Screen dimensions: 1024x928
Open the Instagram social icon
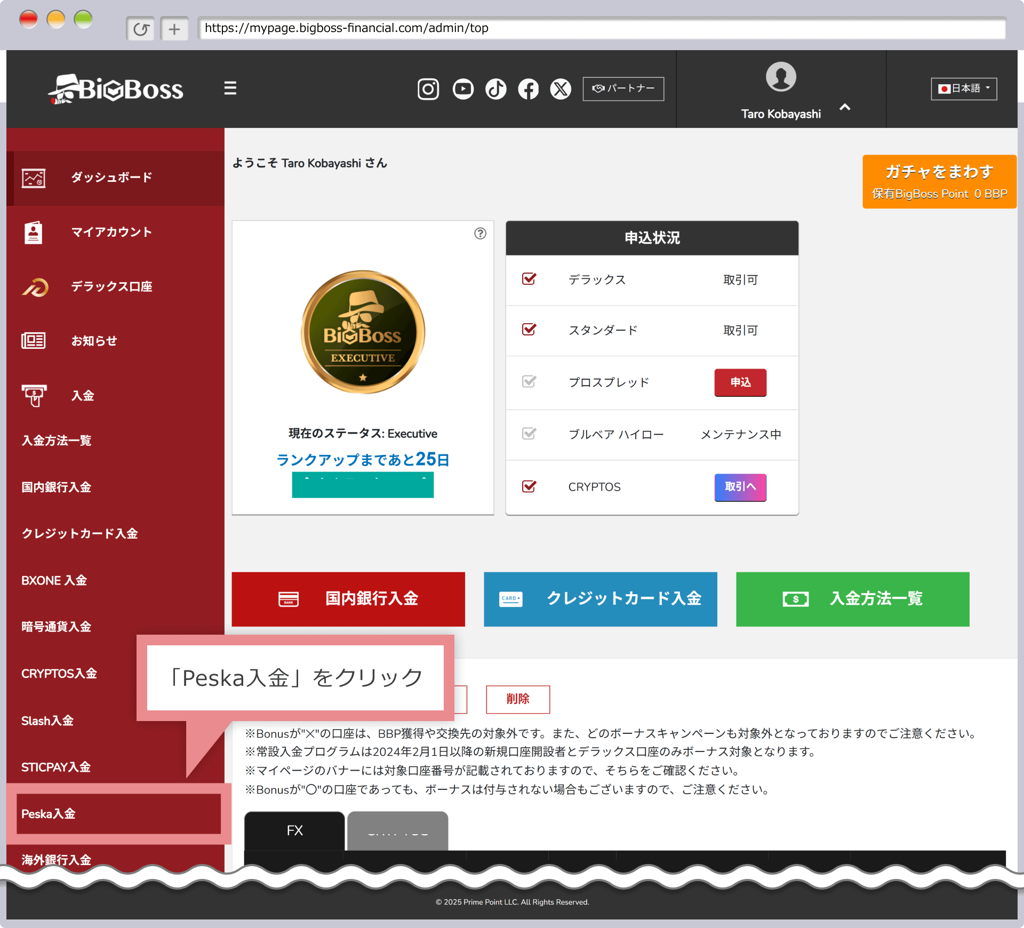click(x=428, y=89)
